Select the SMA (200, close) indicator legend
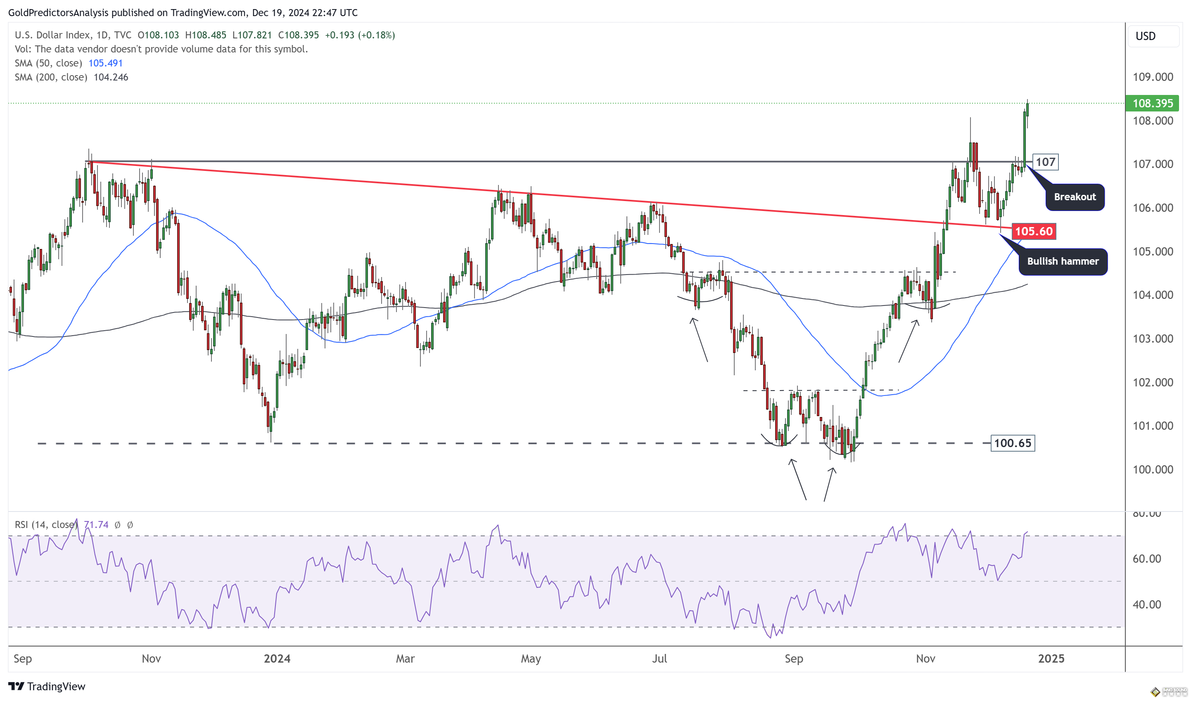This screenshot has height=701, width=1191. (x=50, y=78)
